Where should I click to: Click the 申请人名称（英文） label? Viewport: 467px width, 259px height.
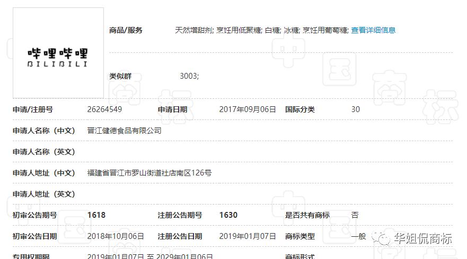click(44, 152)
